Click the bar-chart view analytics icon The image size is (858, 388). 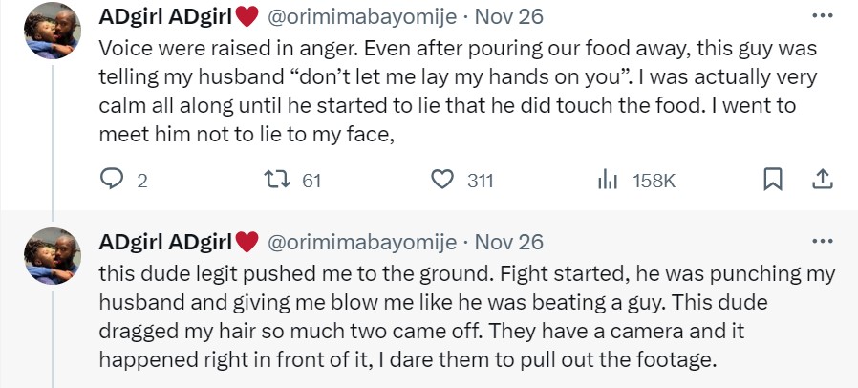click(608, 179)
